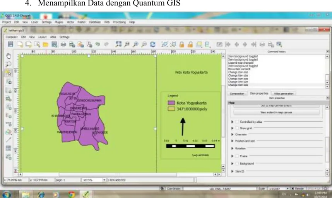The width and height of the screenshot is (332, 198).
Task: Close the Item properties panel
Action: tap(328, 98)
